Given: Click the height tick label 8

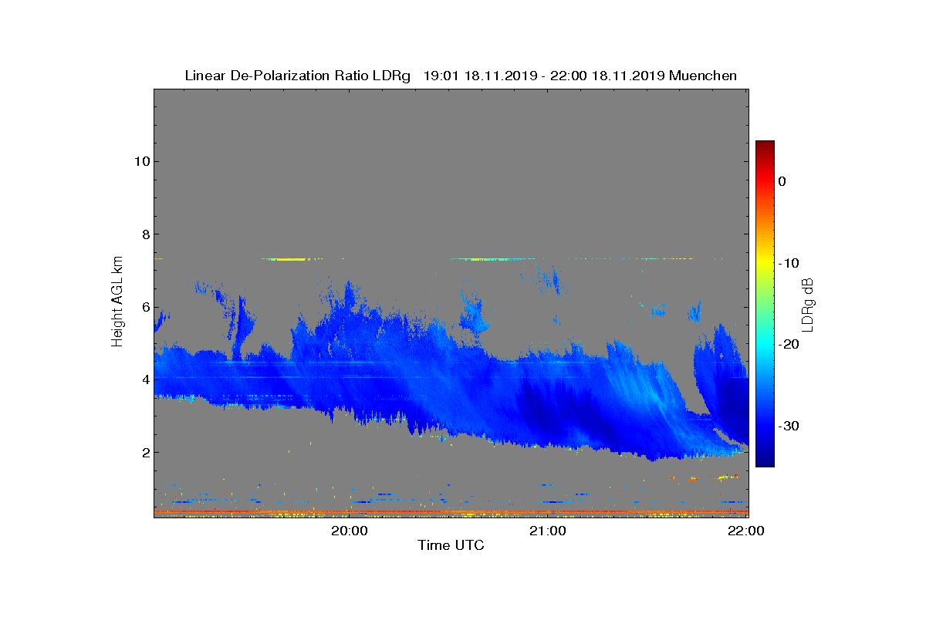Looking at the screenshot, I should [144, 234].
